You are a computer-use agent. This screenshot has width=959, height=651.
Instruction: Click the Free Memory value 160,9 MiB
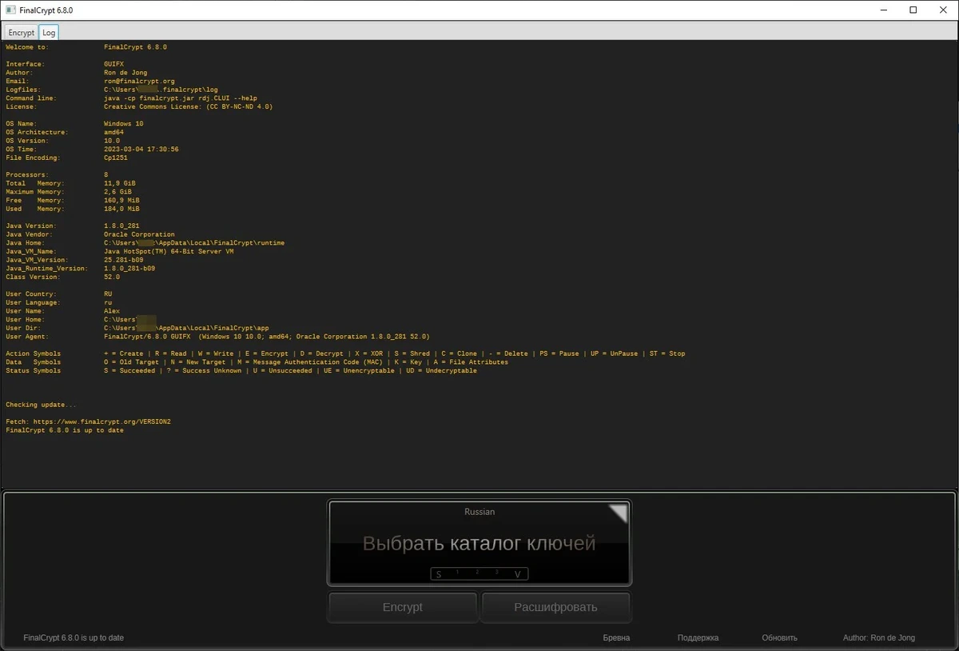(x=121, y=201)
